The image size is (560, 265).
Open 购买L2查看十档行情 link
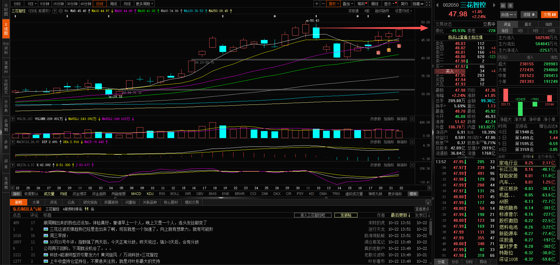(x=465, y=37)
